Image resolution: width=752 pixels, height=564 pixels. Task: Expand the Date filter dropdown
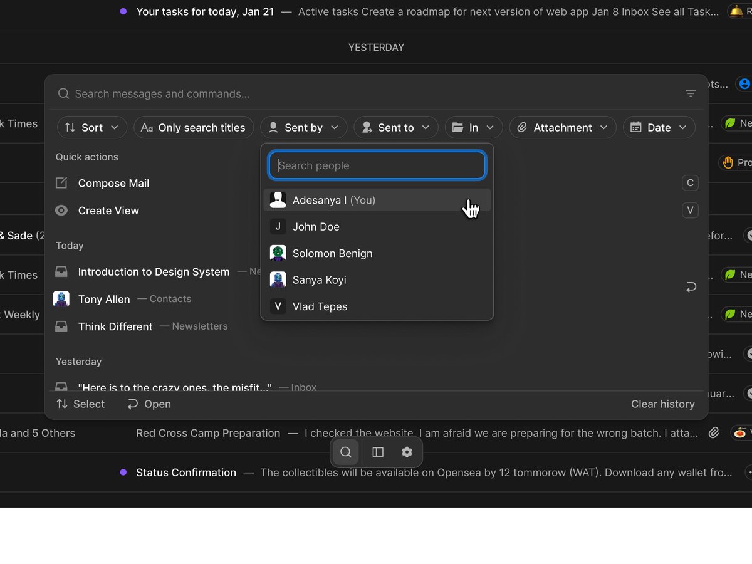659,128
